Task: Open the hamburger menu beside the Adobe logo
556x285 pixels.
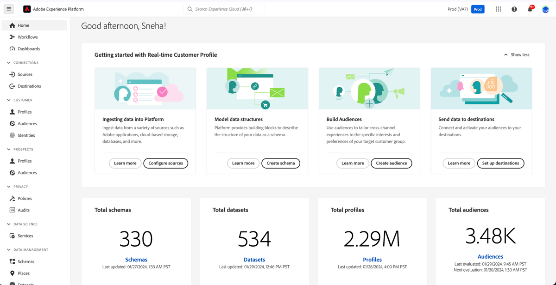Action: [8, 9]
